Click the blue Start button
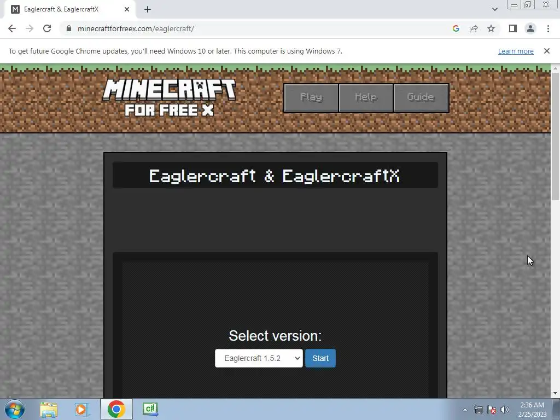Image resolution: width=560 pixels, height=420 pixels. (320, 358)
